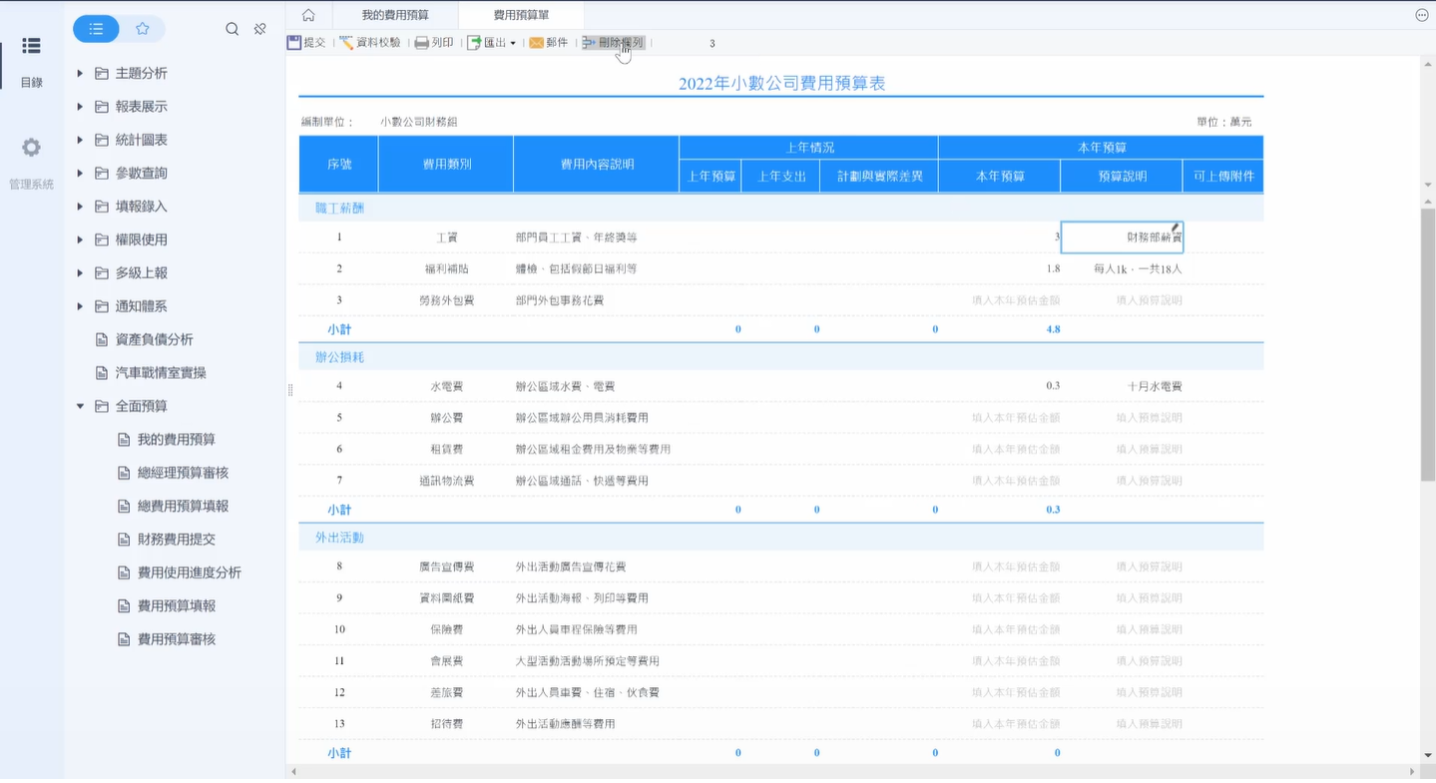Click the 可上傳附件 column header
This screenshot has height=783, width=1436.
coord(1223,176)
